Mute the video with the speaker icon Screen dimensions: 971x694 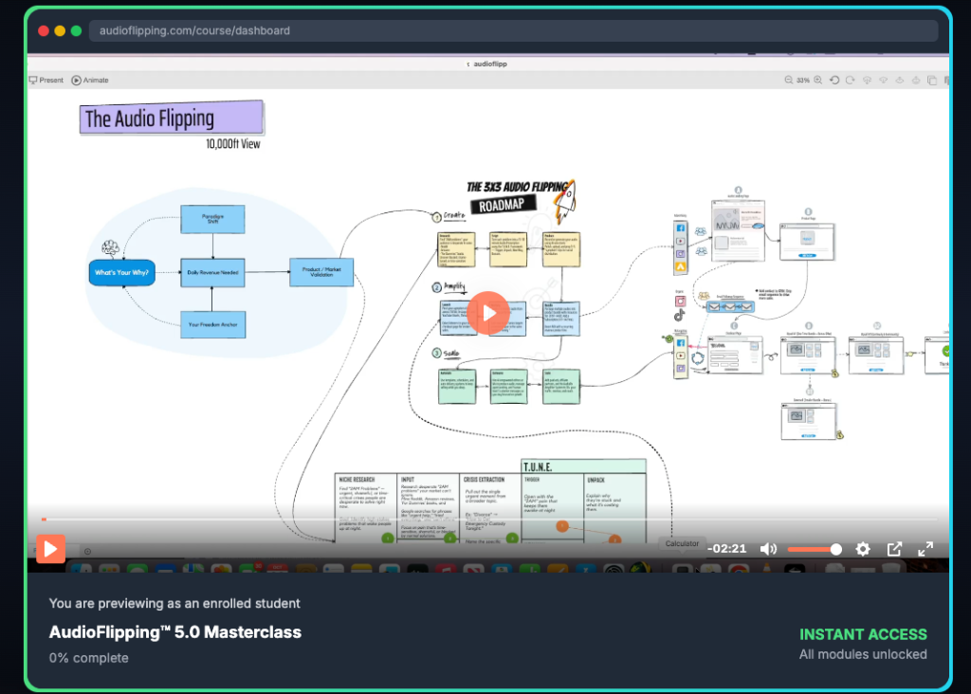tap(768, 548)
